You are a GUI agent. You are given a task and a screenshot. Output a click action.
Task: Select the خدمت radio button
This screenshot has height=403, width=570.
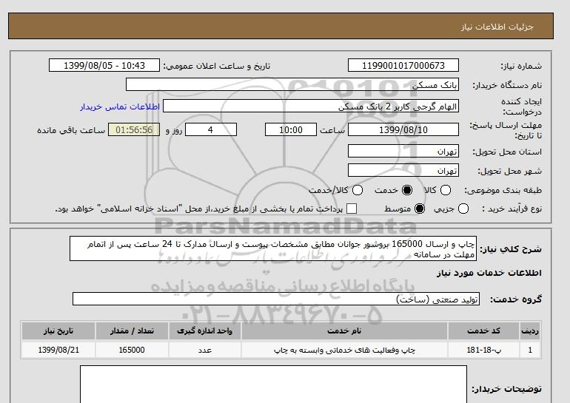(407, 190)
